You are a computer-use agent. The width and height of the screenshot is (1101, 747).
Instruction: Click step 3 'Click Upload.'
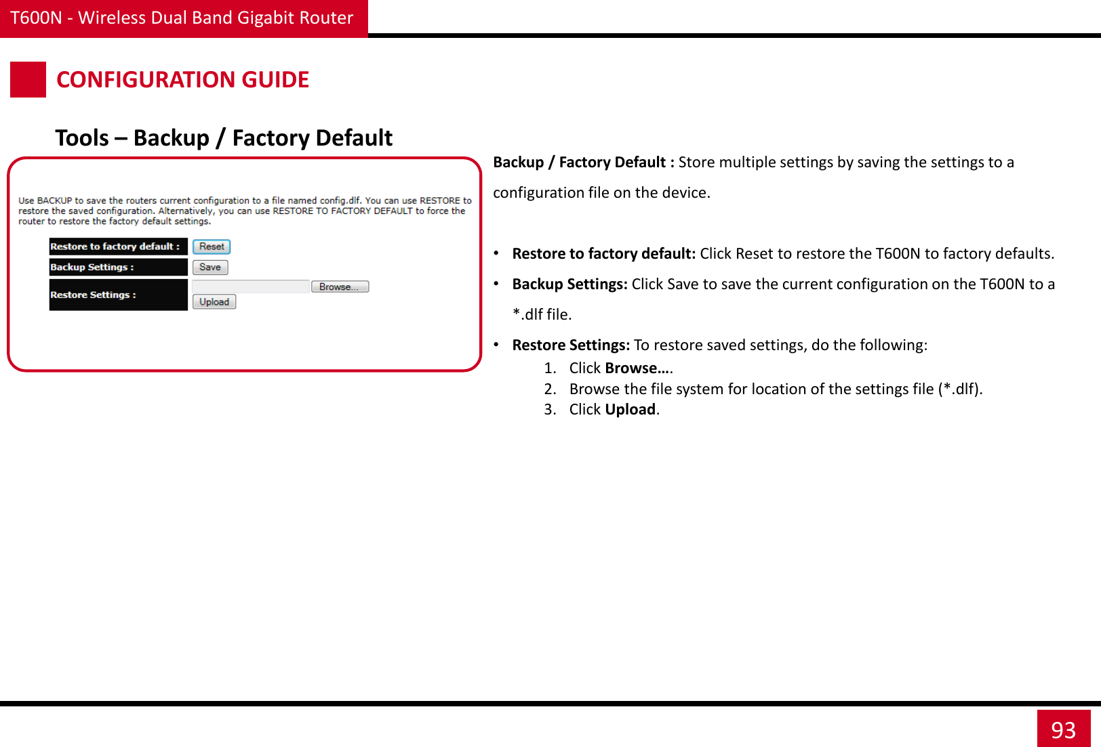614,410
